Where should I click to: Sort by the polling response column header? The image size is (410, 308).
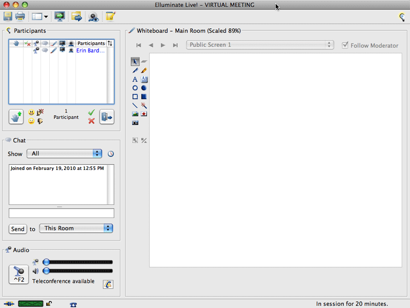coord(28,43)
